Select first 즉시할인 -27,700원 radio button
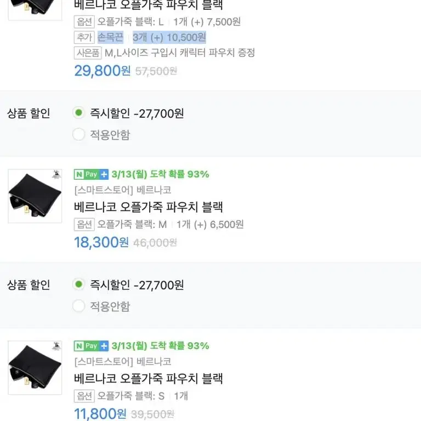The width and height of the screenshot is (421, 421). point(79,113)
